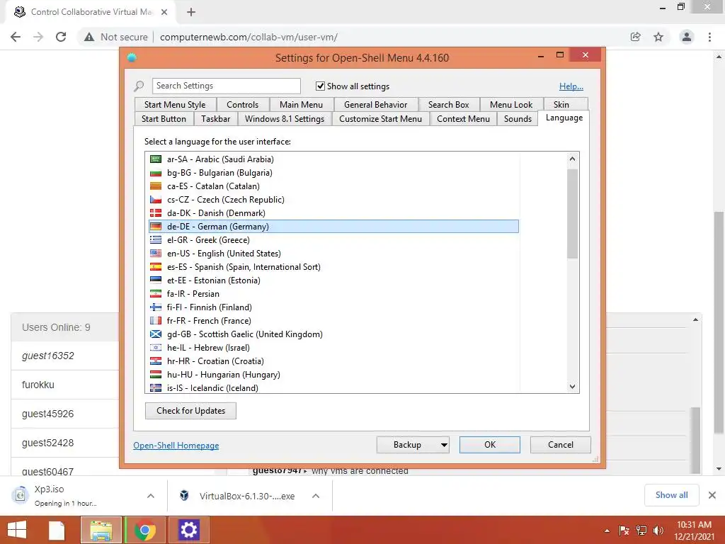Click the Catalan flag icon

tap(156, 186)
